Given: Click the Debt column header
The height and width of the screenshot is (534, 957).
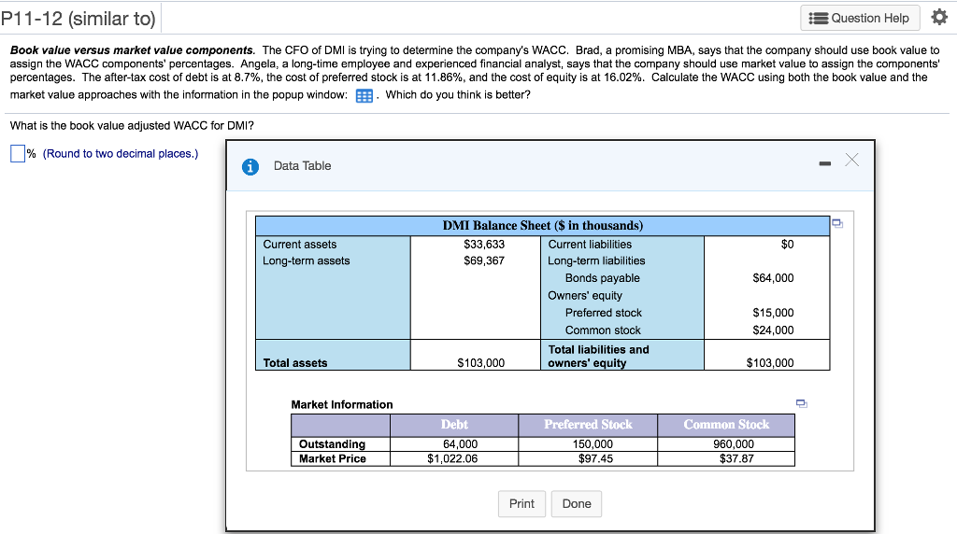Looking at the screenshot, I should pos(454,425).
